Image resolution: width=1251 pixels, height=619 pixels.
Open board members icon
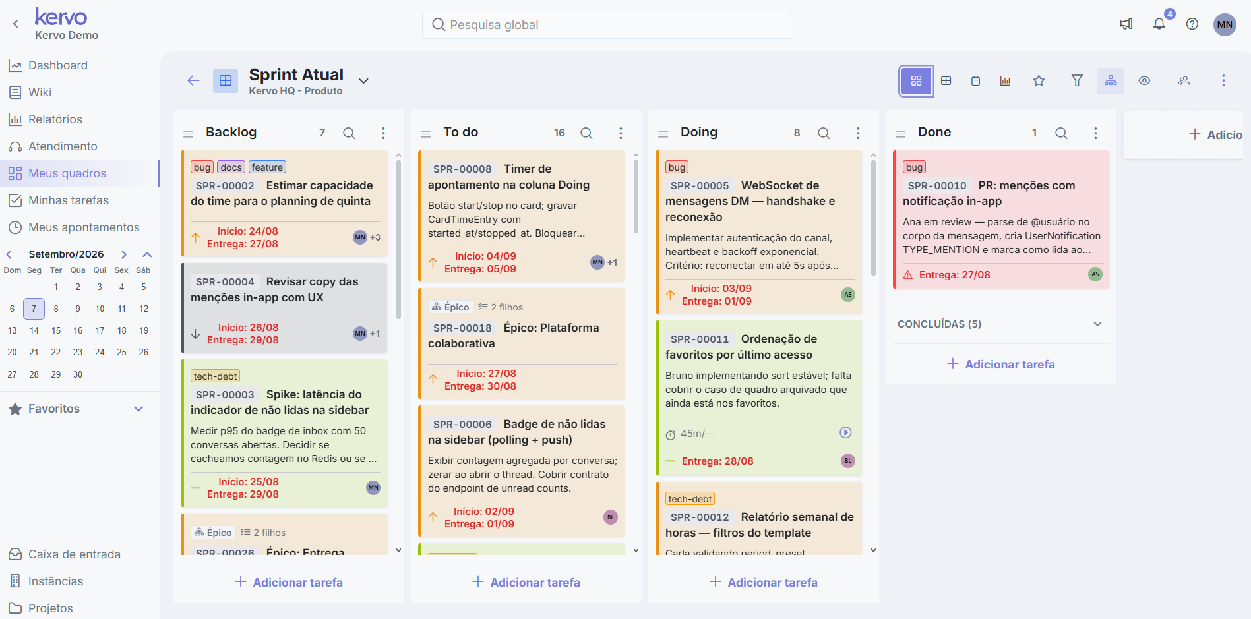coord(1184,81)
